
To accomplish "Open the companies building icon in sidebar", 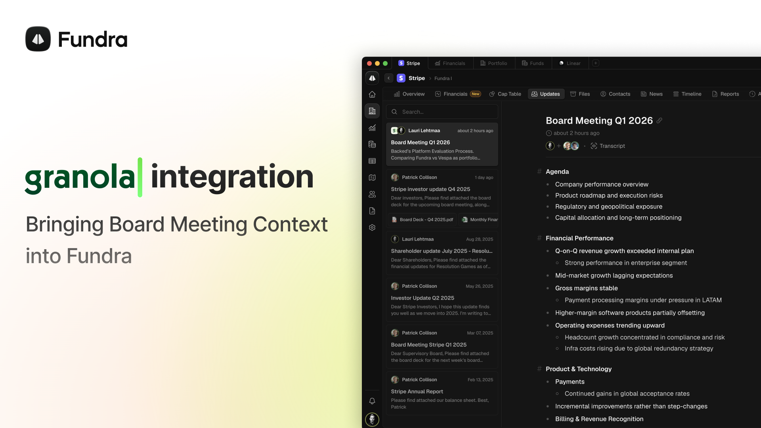I will click(372, 111).
